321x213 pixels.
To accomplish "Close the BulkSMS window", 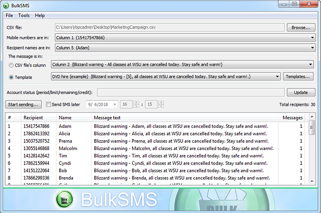I will point(309,4).
